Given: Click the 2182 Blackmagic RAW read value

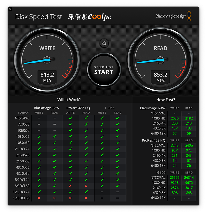Looking at the screenshot, I should coord(189,118).
